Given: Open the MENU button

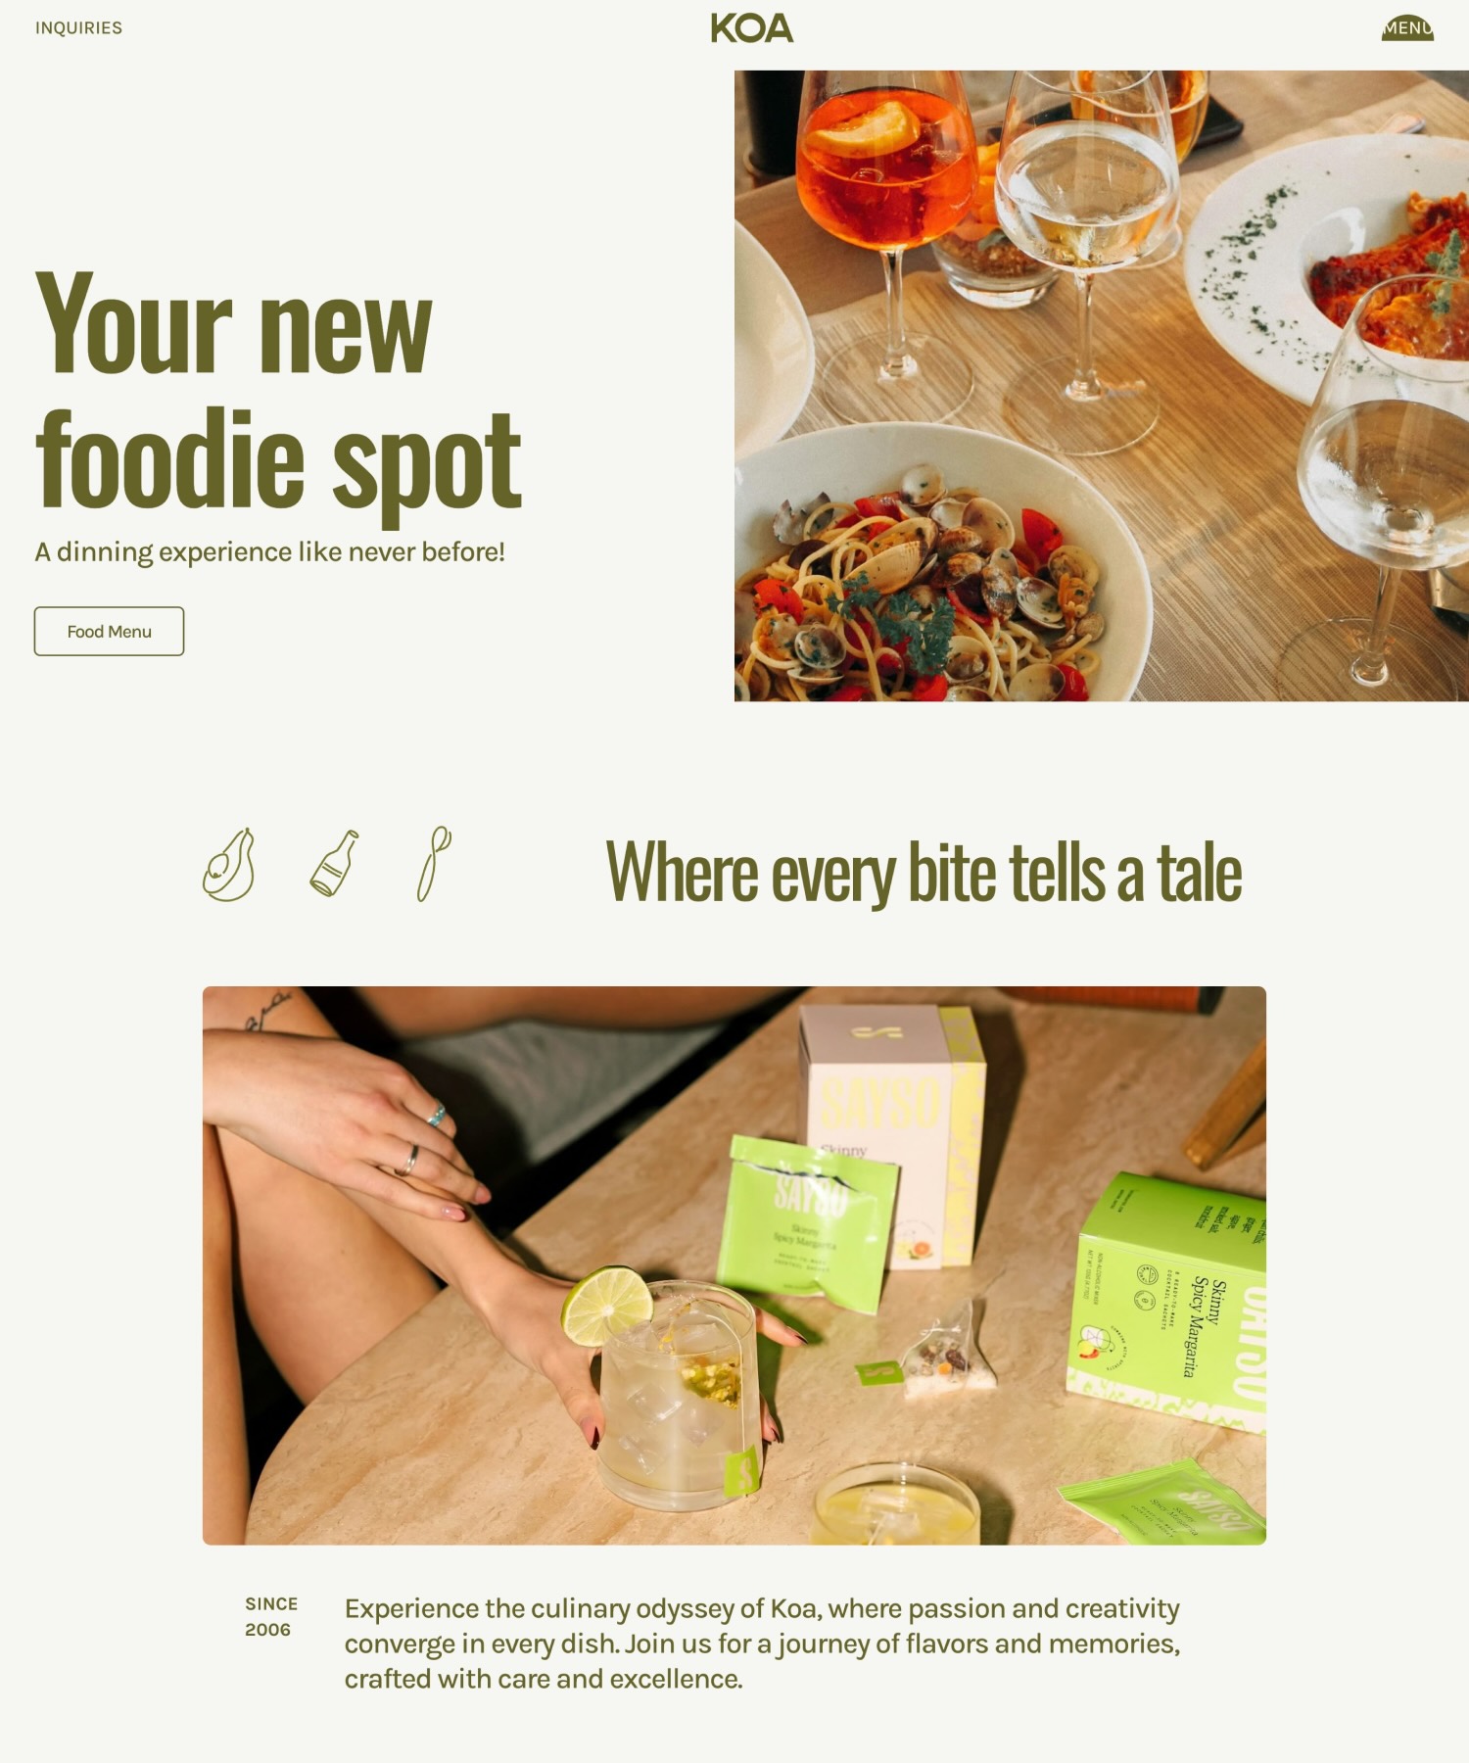Looking at the screenshot, I should click(x=1407, y=27).
